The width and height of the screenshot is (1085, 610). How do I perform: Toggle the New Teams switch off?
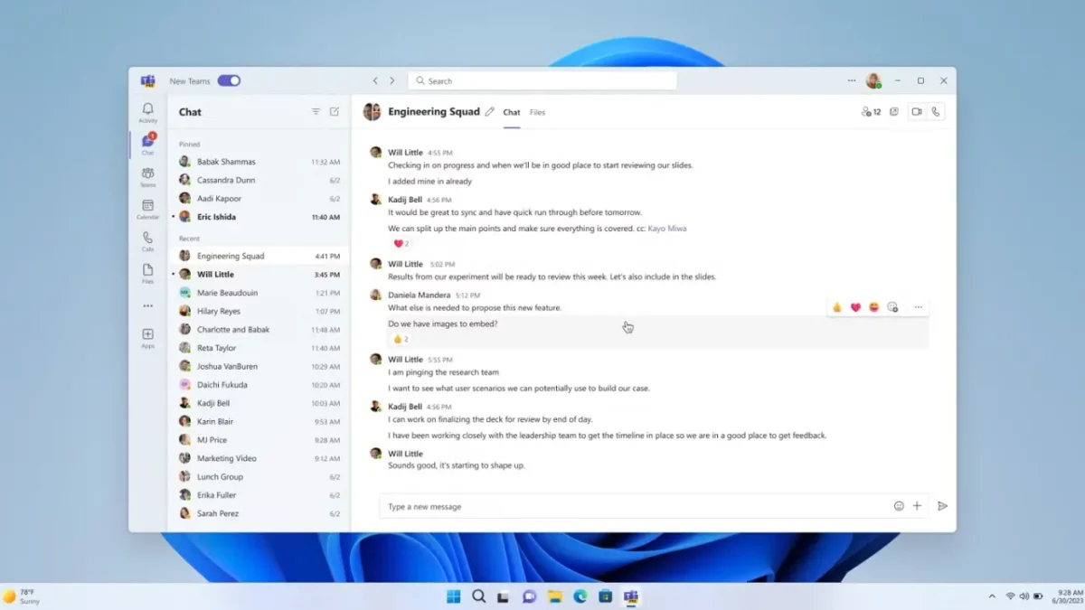pos(230,80)
